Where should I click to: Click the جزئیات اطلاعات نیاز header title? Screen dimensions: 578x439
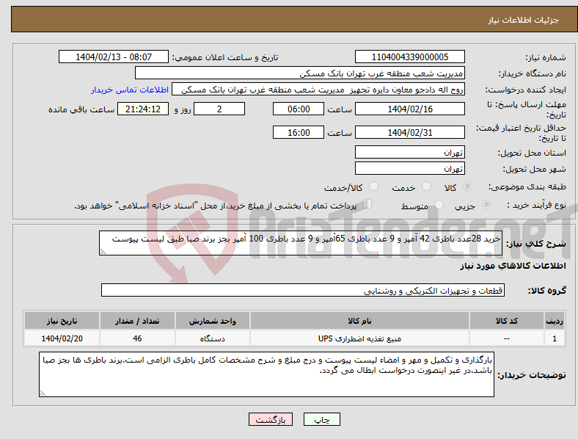coord(524,20)
